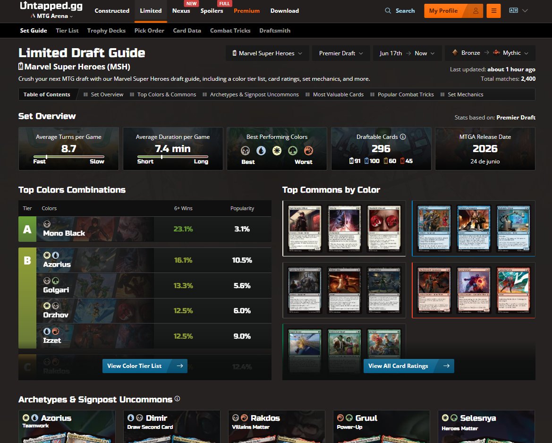Click the black skull mana icon in Best Performing Colors
The height and width of the screenshot is (443, 552).
[x=245, y=151]
